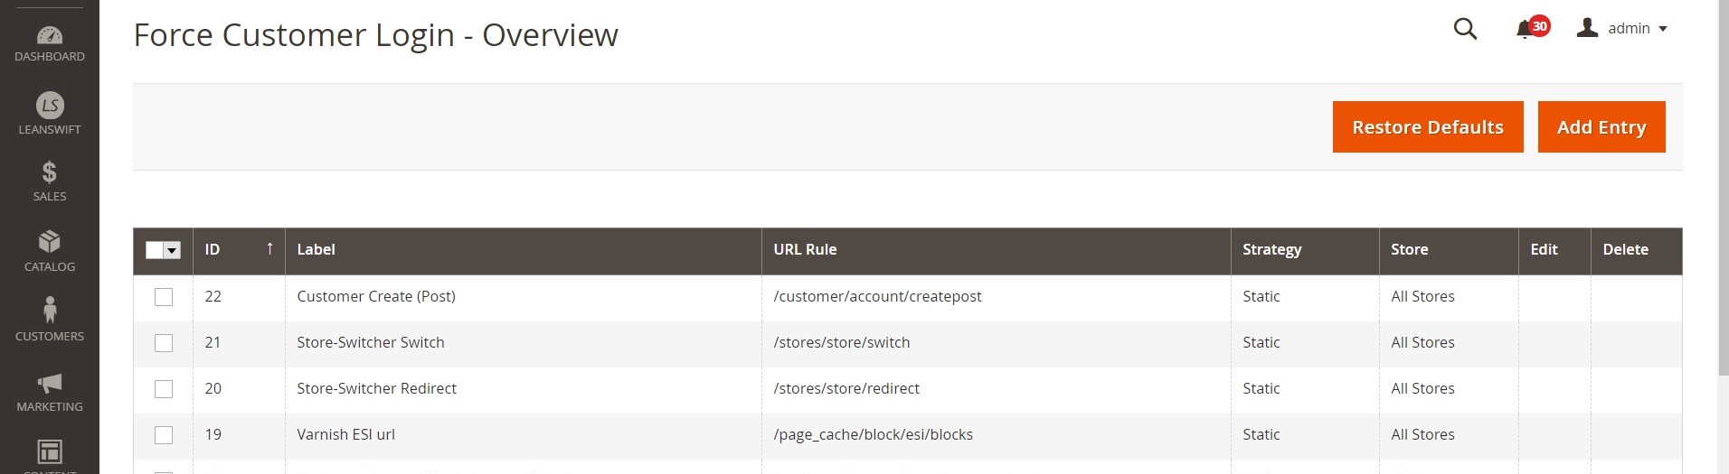
Task: Open the notifications bell icon
Action: tap(1525, 29)
